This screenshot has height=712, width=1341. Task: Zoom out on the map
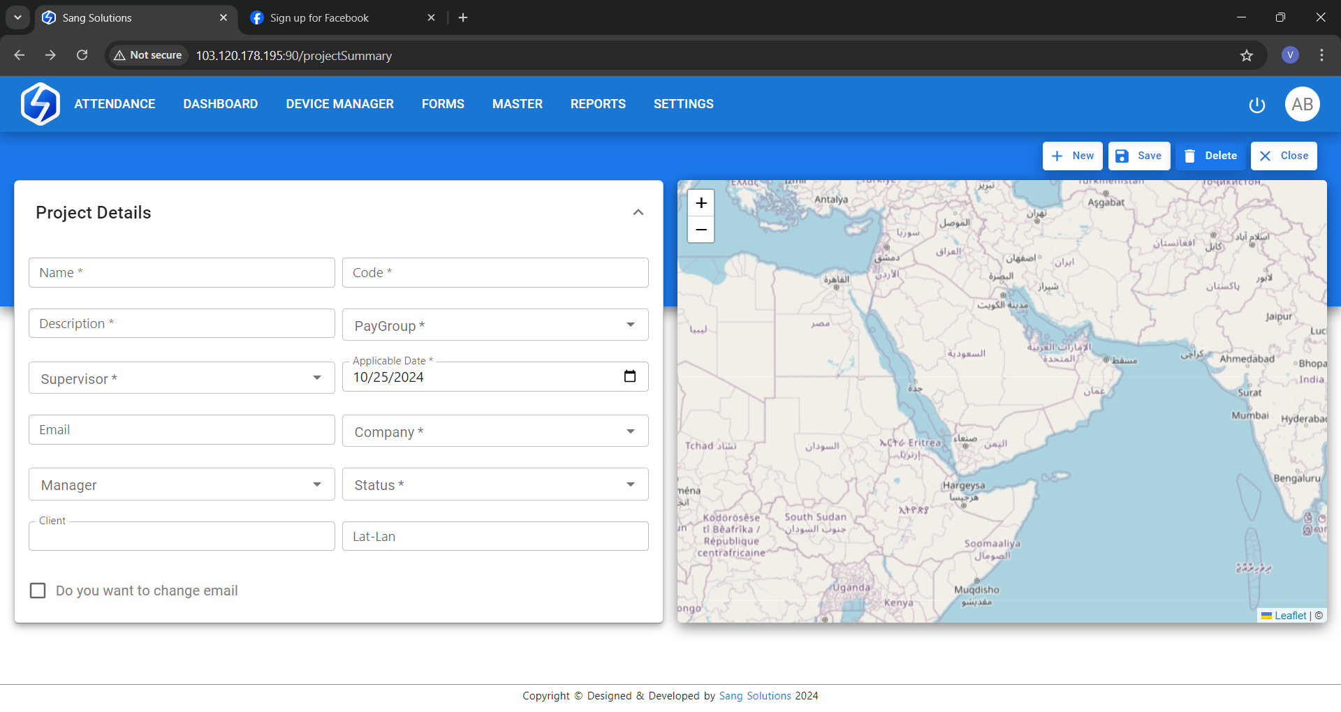tap(701, 230)
